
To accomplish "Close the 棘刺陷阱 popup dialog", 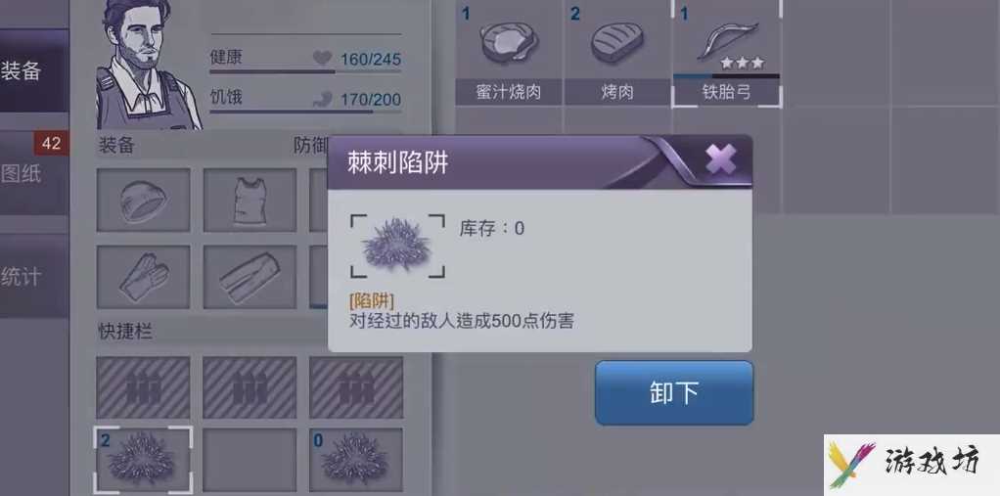I will point(721,159).
